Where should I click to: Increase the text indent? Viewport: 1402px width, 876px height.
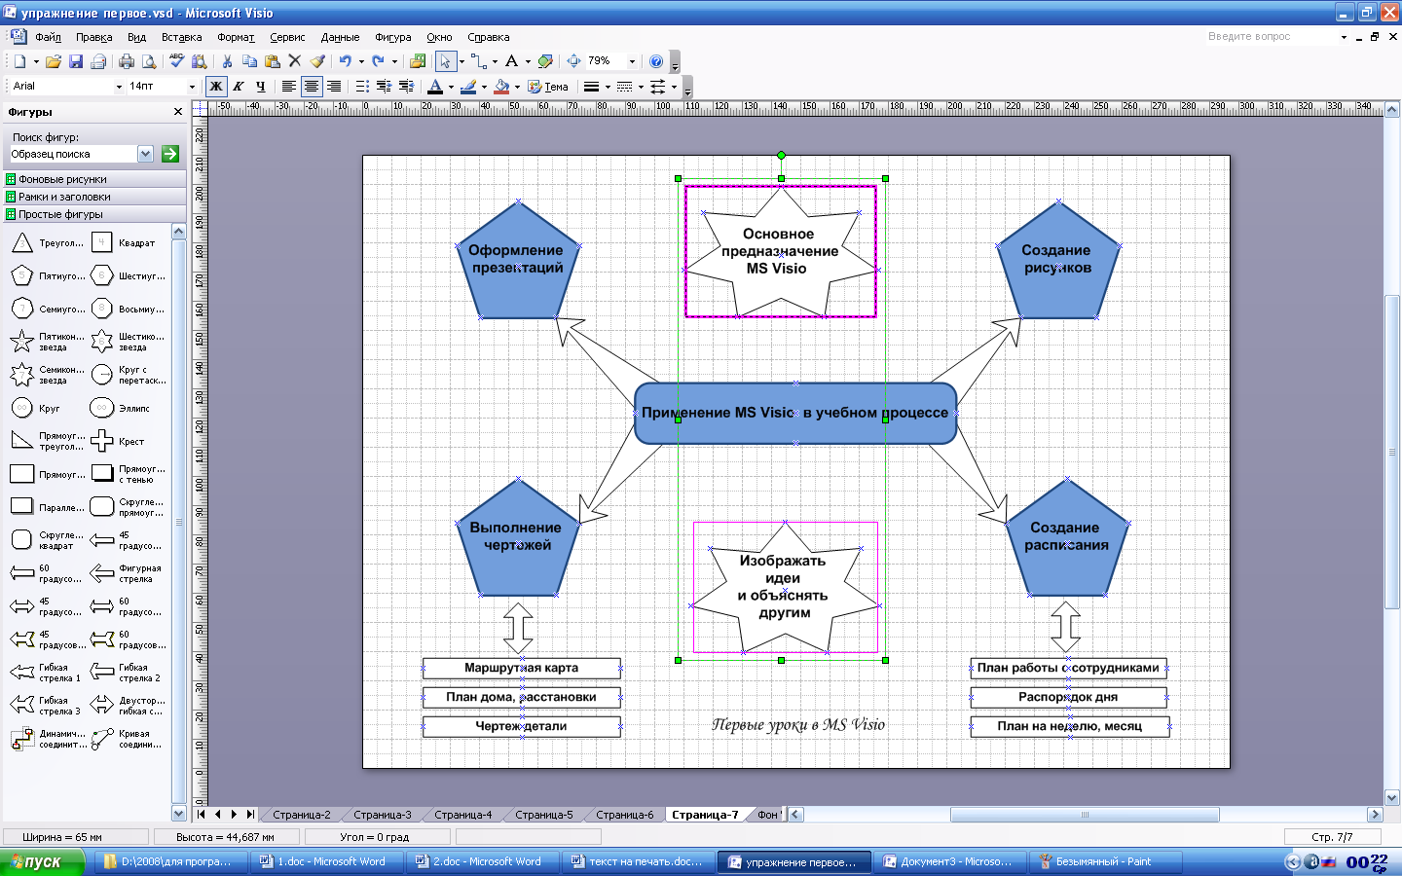click(x=407, y=87)
